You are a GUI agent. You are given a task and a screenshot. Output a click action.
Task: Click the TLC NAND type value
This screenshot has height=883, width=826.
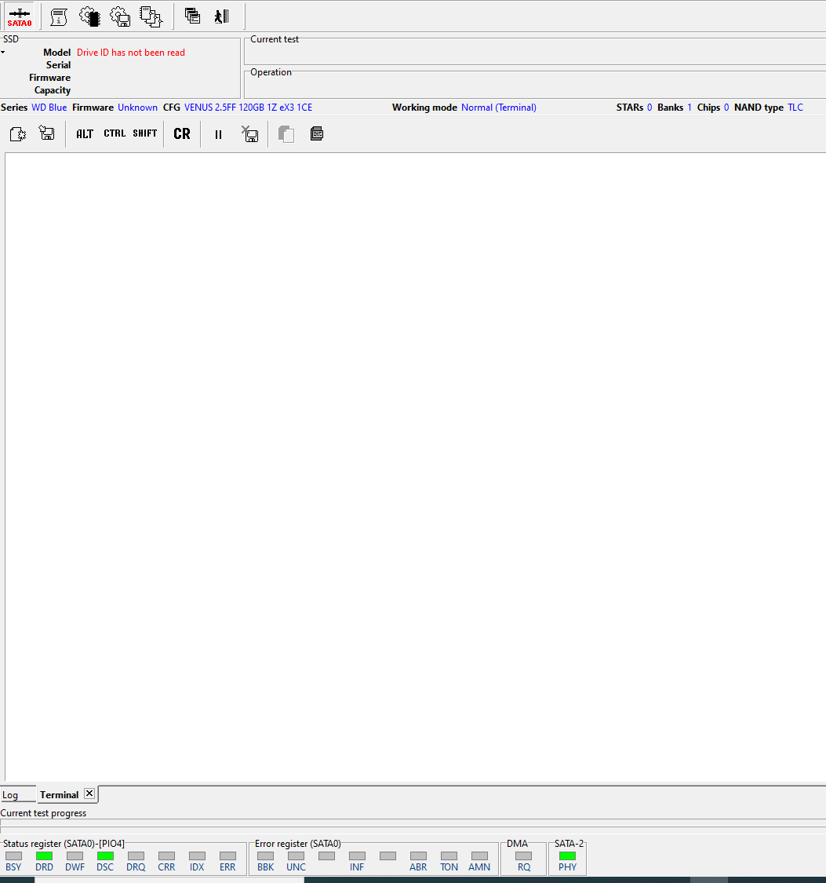795,108
